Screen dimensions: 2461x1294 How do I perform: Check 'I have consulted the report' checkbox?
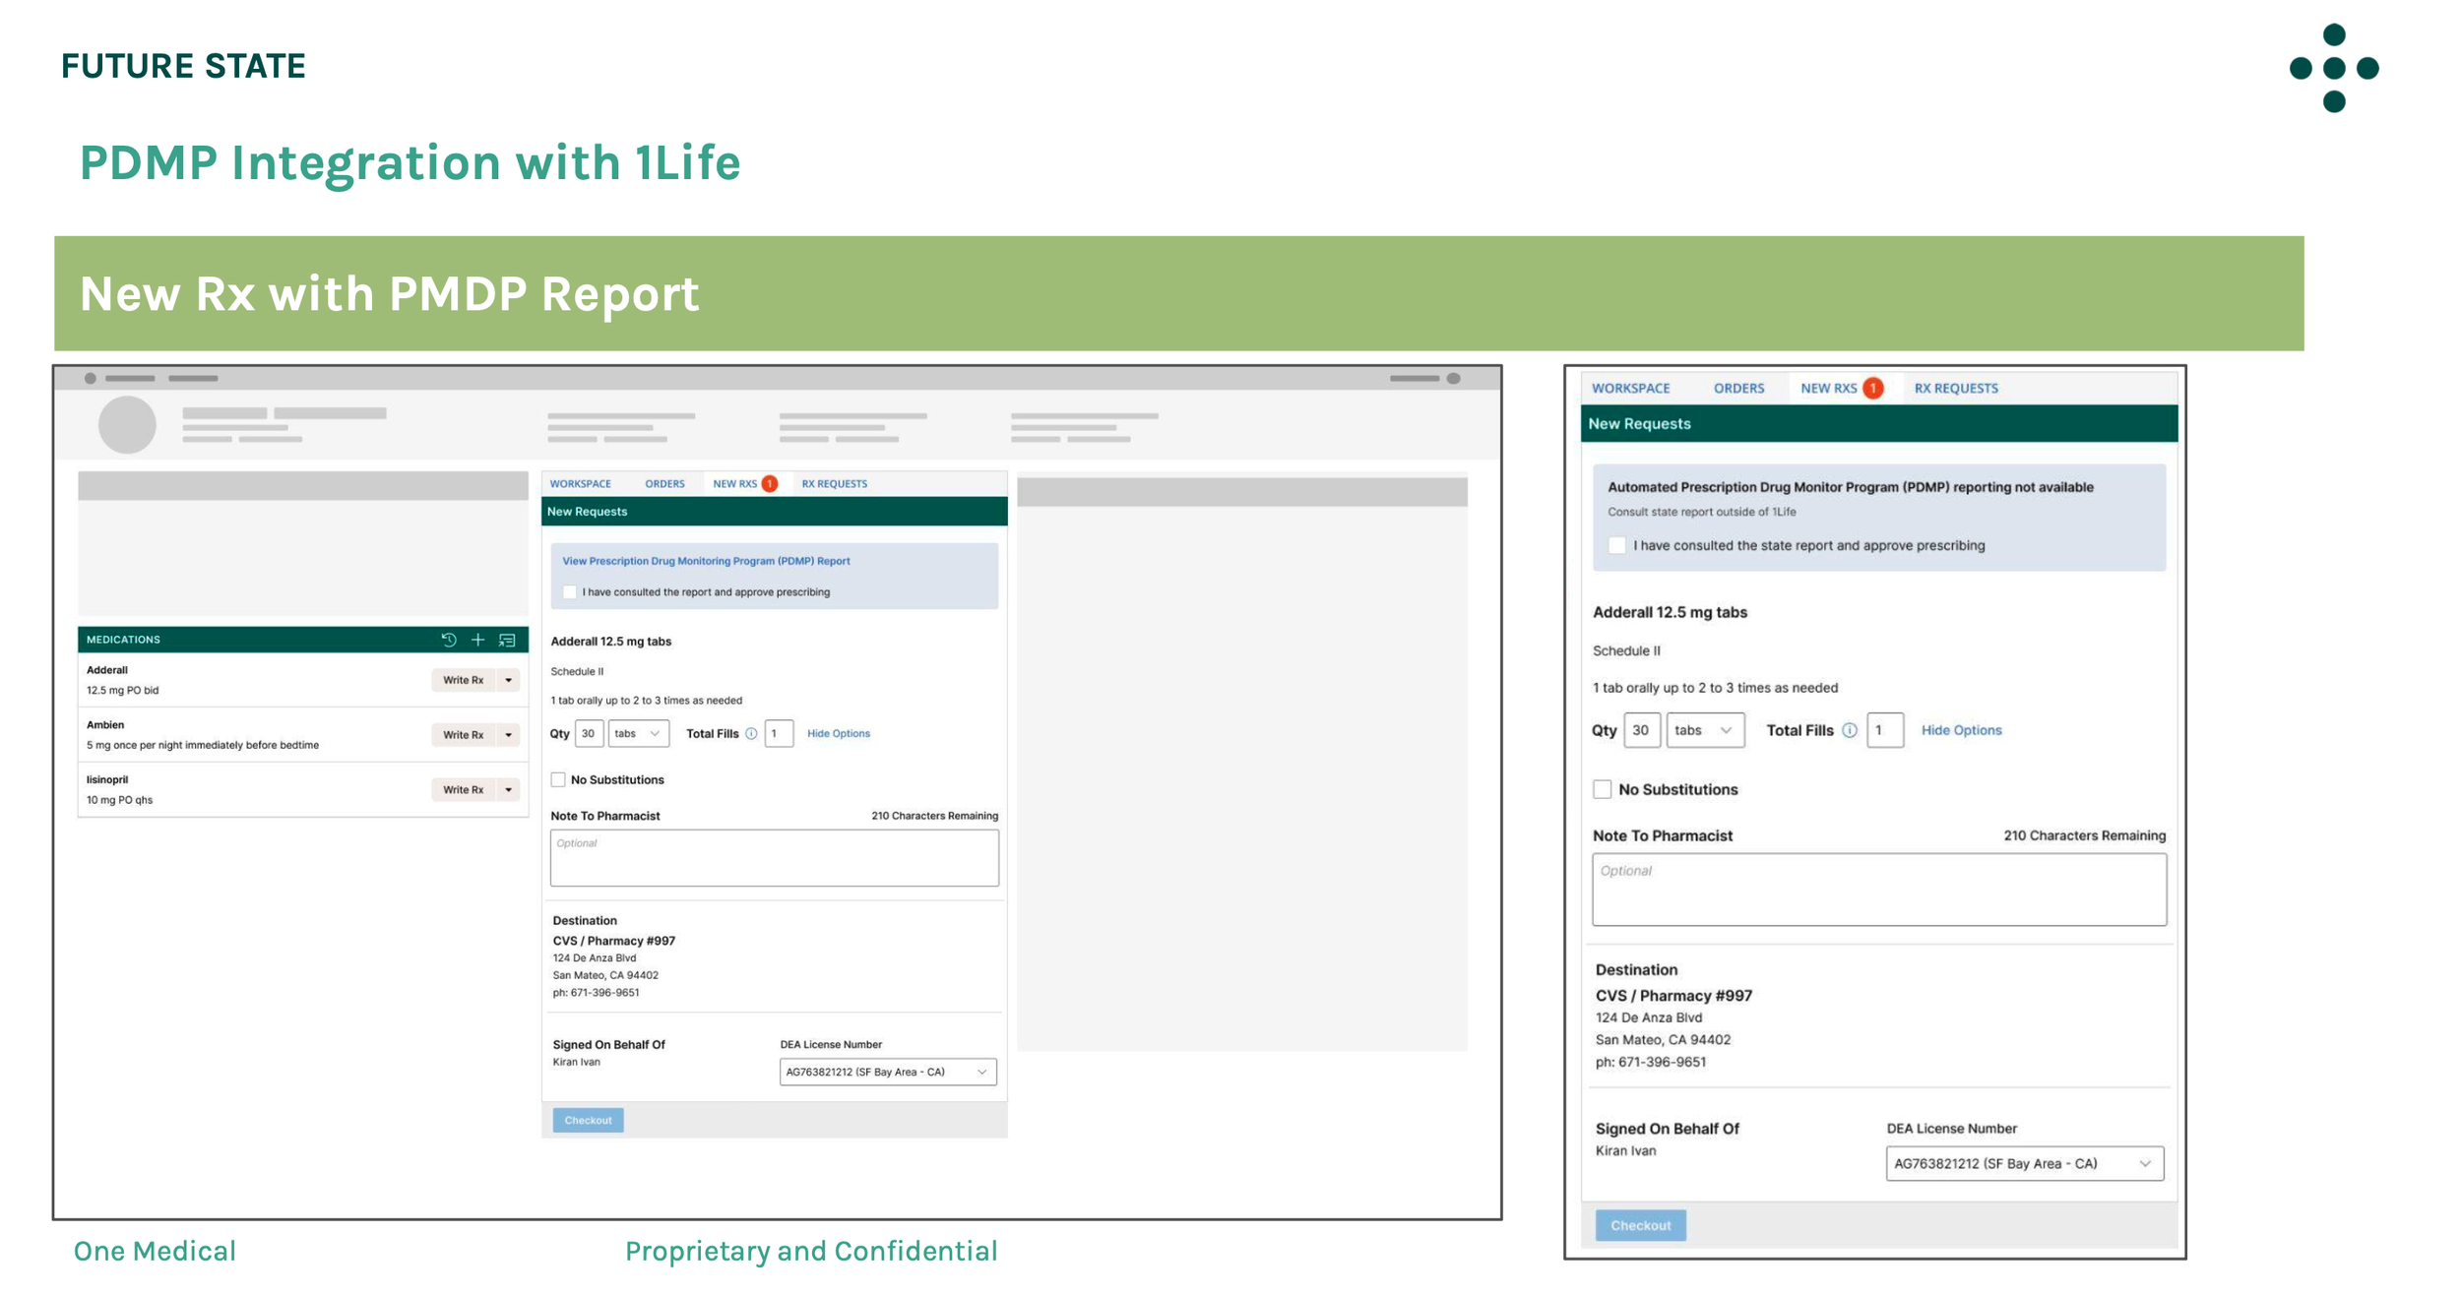tap(569, 592)
